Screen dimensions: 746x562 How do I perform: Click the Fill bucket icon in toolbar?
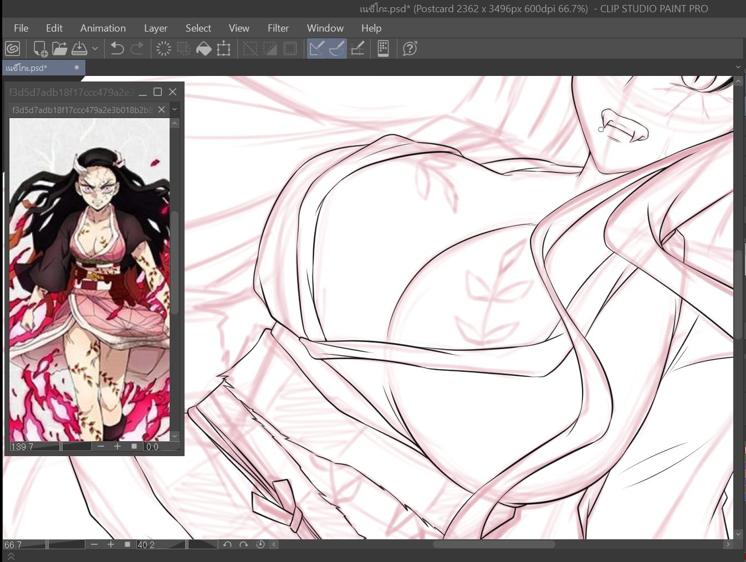click(203, 49)
